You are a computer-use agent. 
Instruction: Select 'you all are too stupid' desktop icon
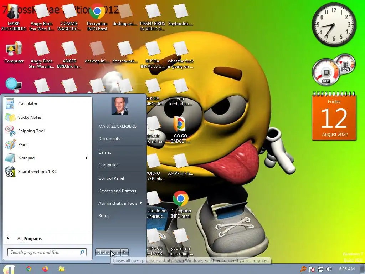180,242
